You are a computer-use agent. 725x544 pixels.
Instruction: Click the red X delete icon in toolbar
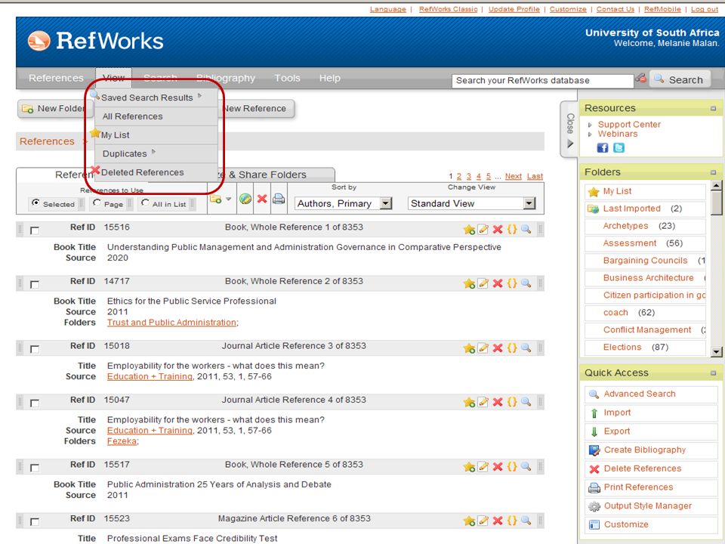262,199
